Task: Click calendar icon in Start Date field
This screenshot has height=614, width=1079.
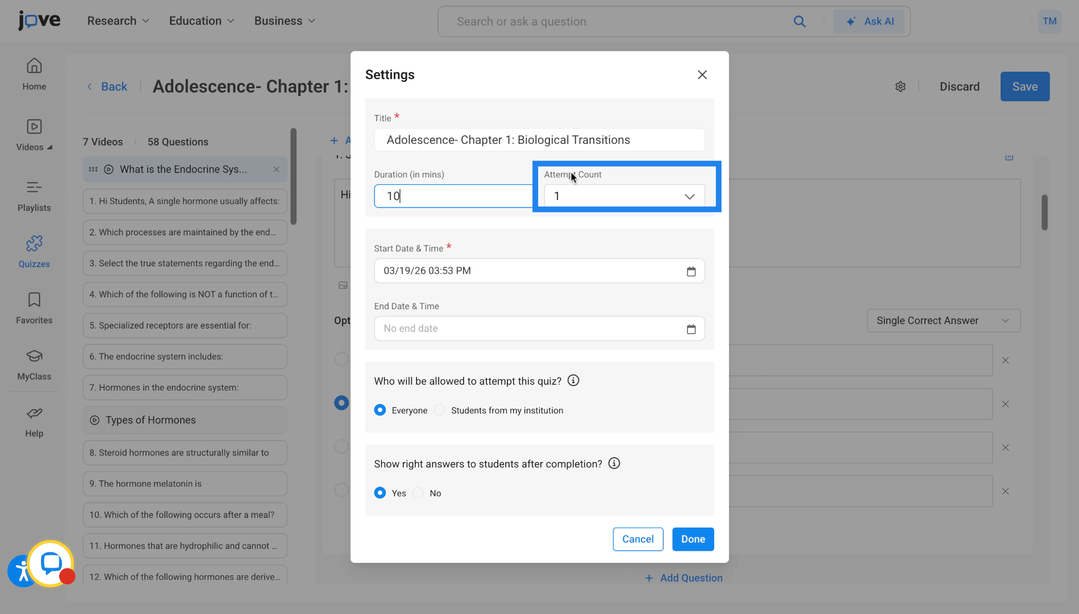Action: 691,271
